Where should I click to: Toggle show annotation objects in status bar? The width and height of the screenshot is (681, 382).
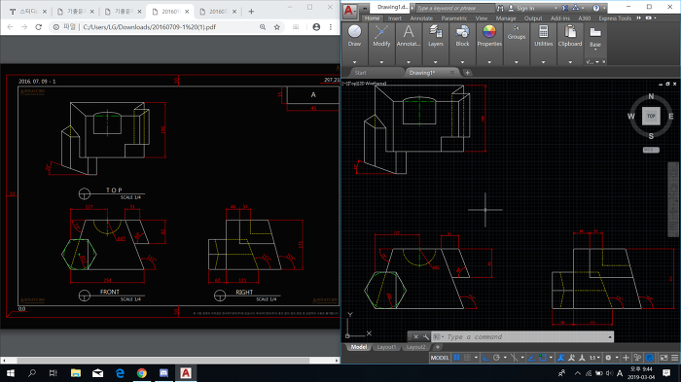(x=560, y=358)
